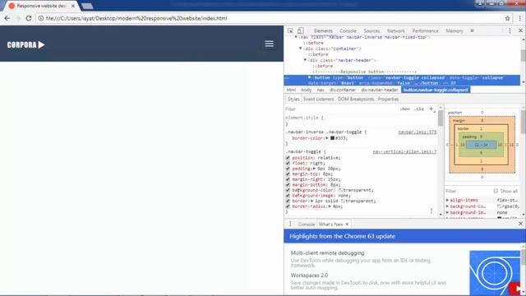Image resolution: width=526 pixels, height=296 pixels.
Task: Close the Responsive website browser tab
Action: coord(73,6)
